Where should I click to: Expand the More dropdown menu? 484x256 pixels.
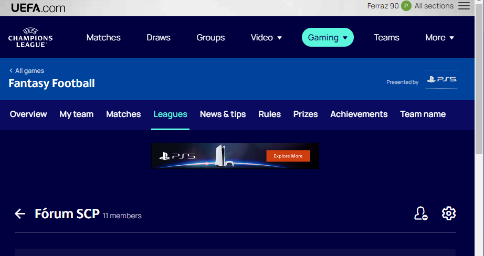click(439, 37)
